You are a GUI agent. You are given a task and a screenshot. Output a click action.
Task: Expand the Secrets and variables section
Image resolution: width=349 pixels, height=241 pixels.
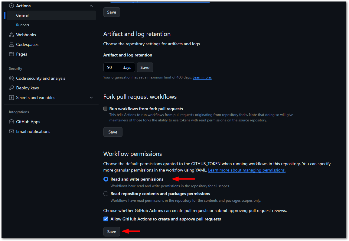(x=91, y=98)
